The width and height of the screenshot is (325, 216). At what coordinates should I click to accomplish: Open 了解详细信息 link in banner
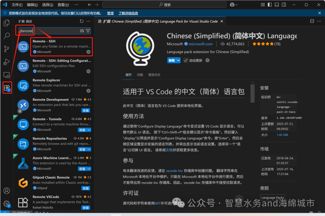(128, 13)
